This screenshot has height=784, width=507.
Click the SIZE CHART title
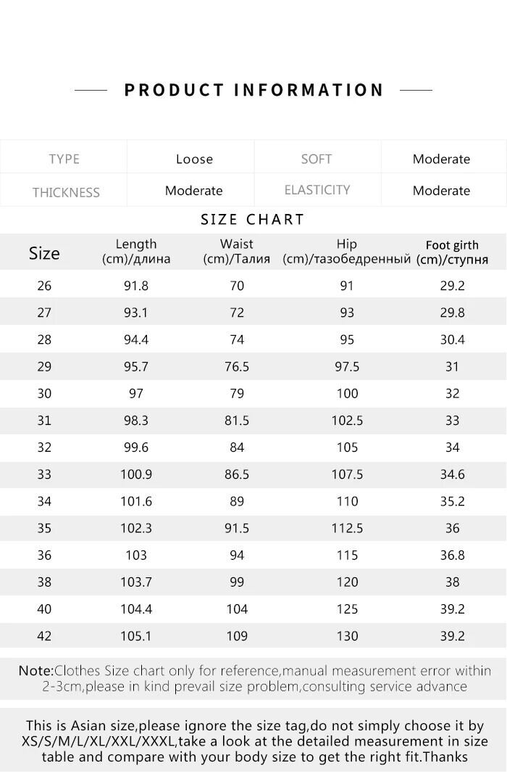tap(253, 219)
